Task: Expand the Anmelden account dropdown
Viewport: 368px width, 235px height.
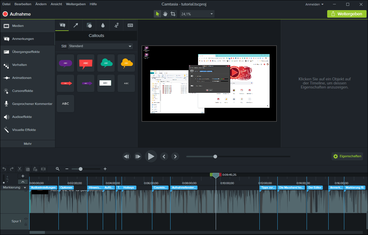Action: click(x=314, y=4)
